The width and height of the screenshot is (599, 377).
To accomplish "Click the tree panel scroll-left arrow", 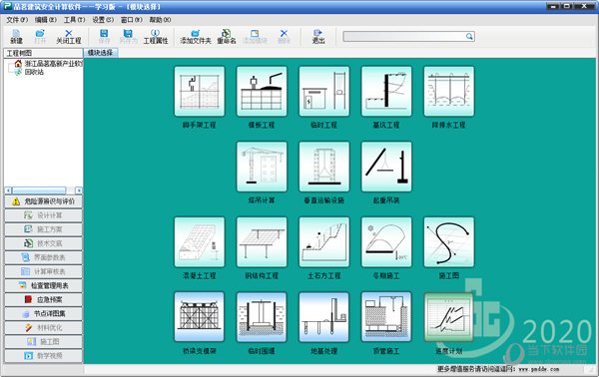I will (x=8, y=190).
